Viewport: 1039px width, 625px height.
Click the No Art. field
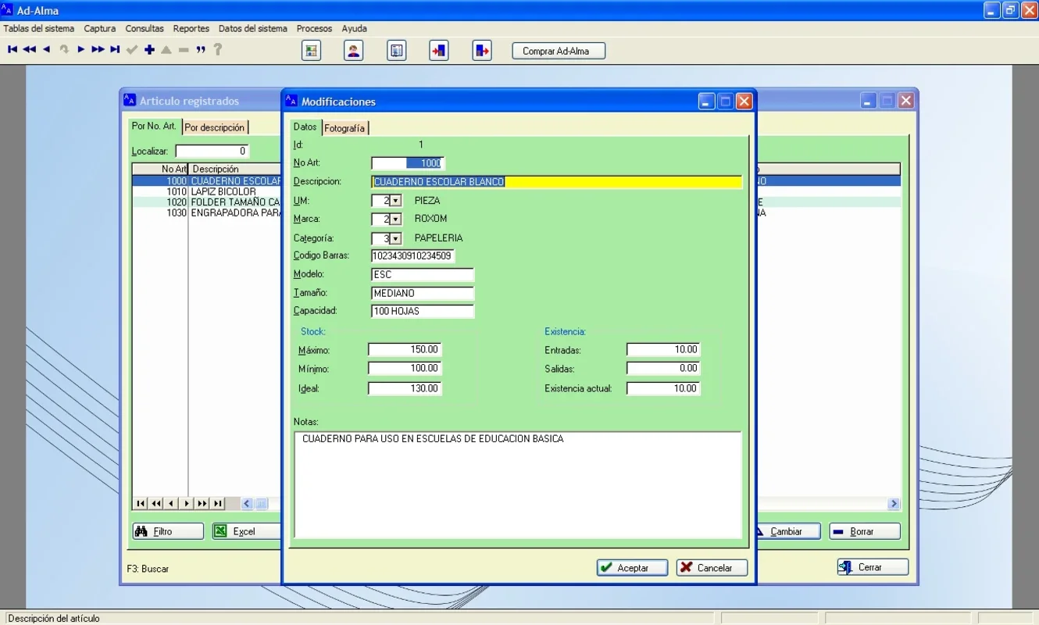407,163
